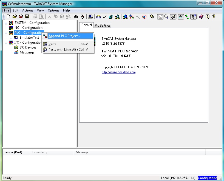Screen dimensions: 224x181
Task: Select NC - Configuration in the tree
Action: click(29, 28)
